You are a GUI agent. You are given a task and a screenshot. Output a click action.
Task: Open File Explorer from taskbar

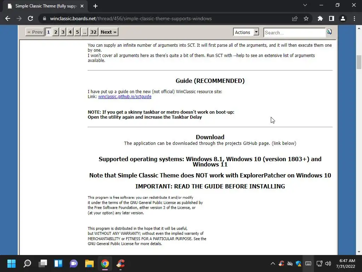[x=89, y=263]
